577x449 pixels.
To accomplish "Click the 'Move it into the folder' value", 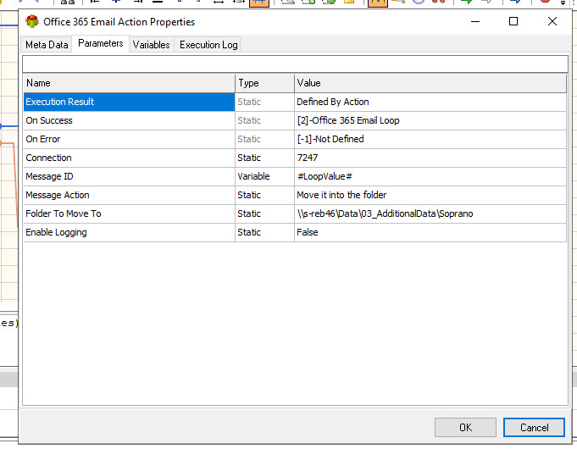I will (x=430, y=195).
